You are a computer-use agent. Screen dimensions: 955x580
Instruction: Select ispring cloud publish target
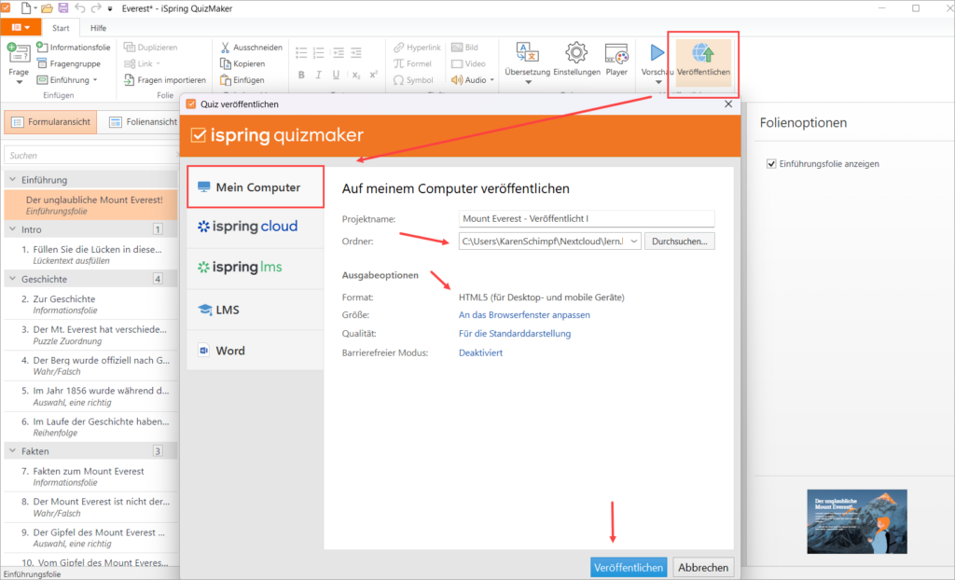coord(256,227)
